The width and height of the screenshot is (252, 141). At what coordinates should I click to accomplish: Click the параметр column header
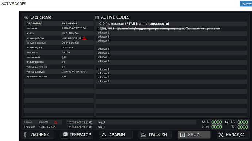pyautogui.click(x=34, y=23)
